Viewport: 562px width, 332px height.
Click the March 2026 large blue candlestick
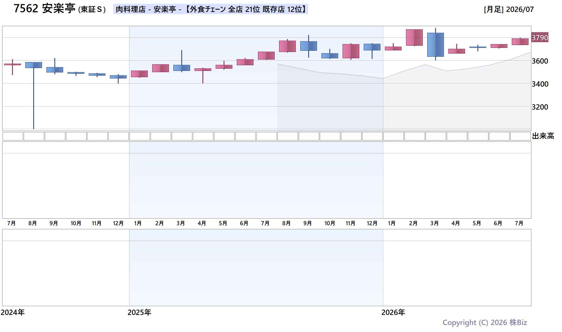435,44
